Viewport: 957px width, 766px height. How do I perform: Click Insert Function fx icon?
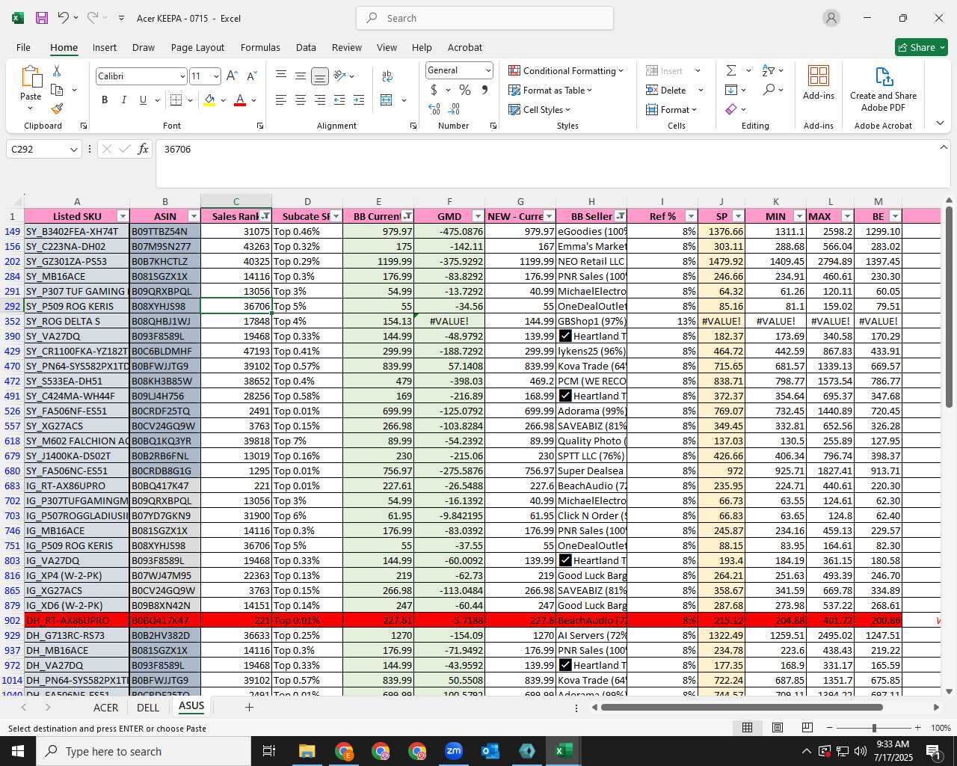tap(144, 150)
